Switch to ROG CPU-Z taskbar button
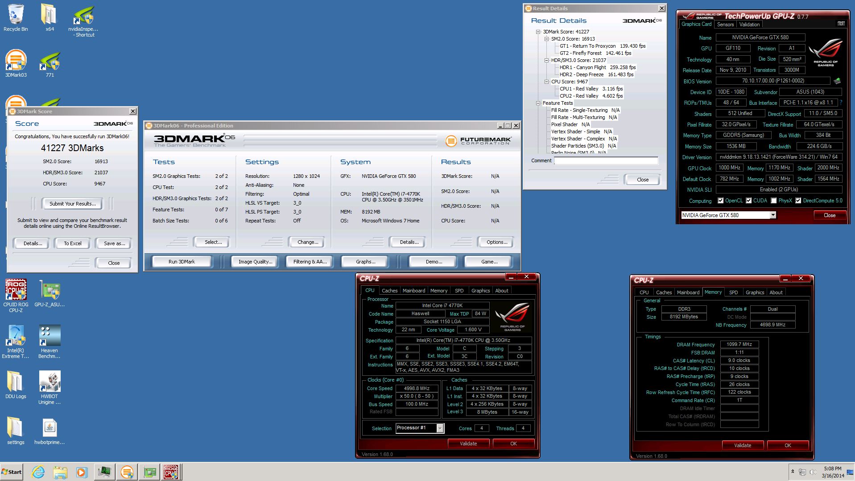 tap(171, 472)
